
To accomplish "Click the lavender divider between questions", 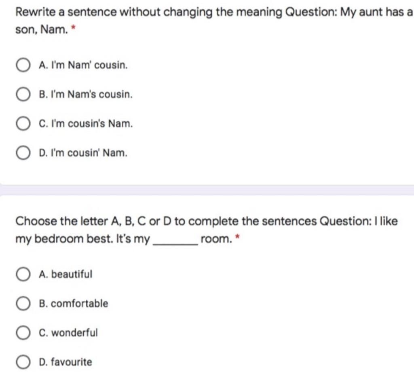I will 207,190.
